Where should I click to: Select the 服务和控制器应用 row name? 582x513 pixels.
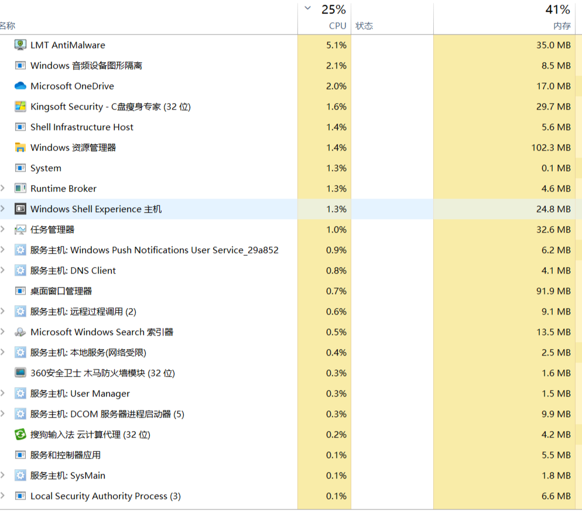(x=66, y=454)
